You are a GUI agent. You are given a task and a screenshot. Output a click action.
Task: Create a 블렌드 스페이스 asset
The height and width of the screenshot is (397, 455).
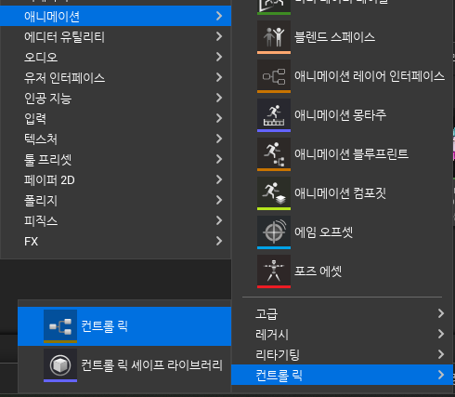pos(342,37)
